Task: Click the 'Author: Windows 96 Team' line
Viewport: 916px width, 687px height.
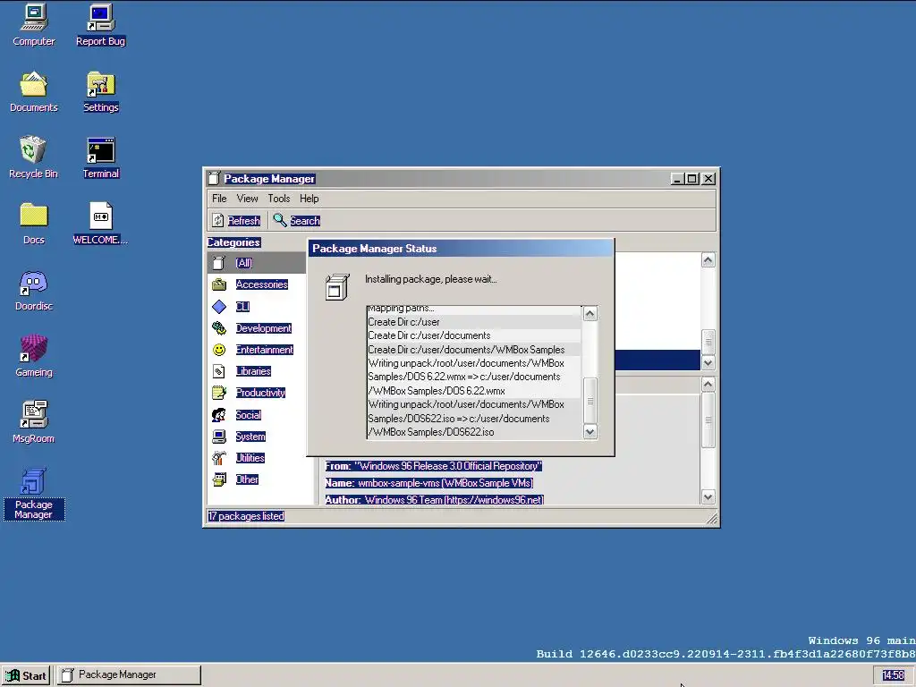Action: tap(434, 500)
